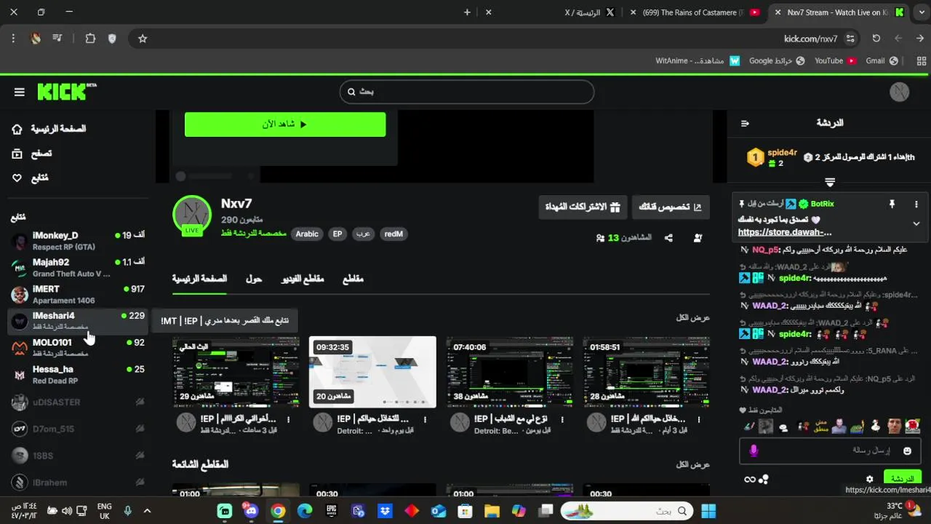Reload the page in Chrome
Viewport: 931px width, 524px height.
coord(876,39)
